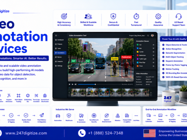Click the orange Truck color swatch

coord(138,66)
